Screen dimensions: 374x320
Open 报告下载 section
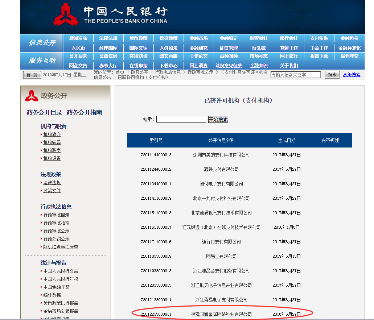tap(319, 56)
